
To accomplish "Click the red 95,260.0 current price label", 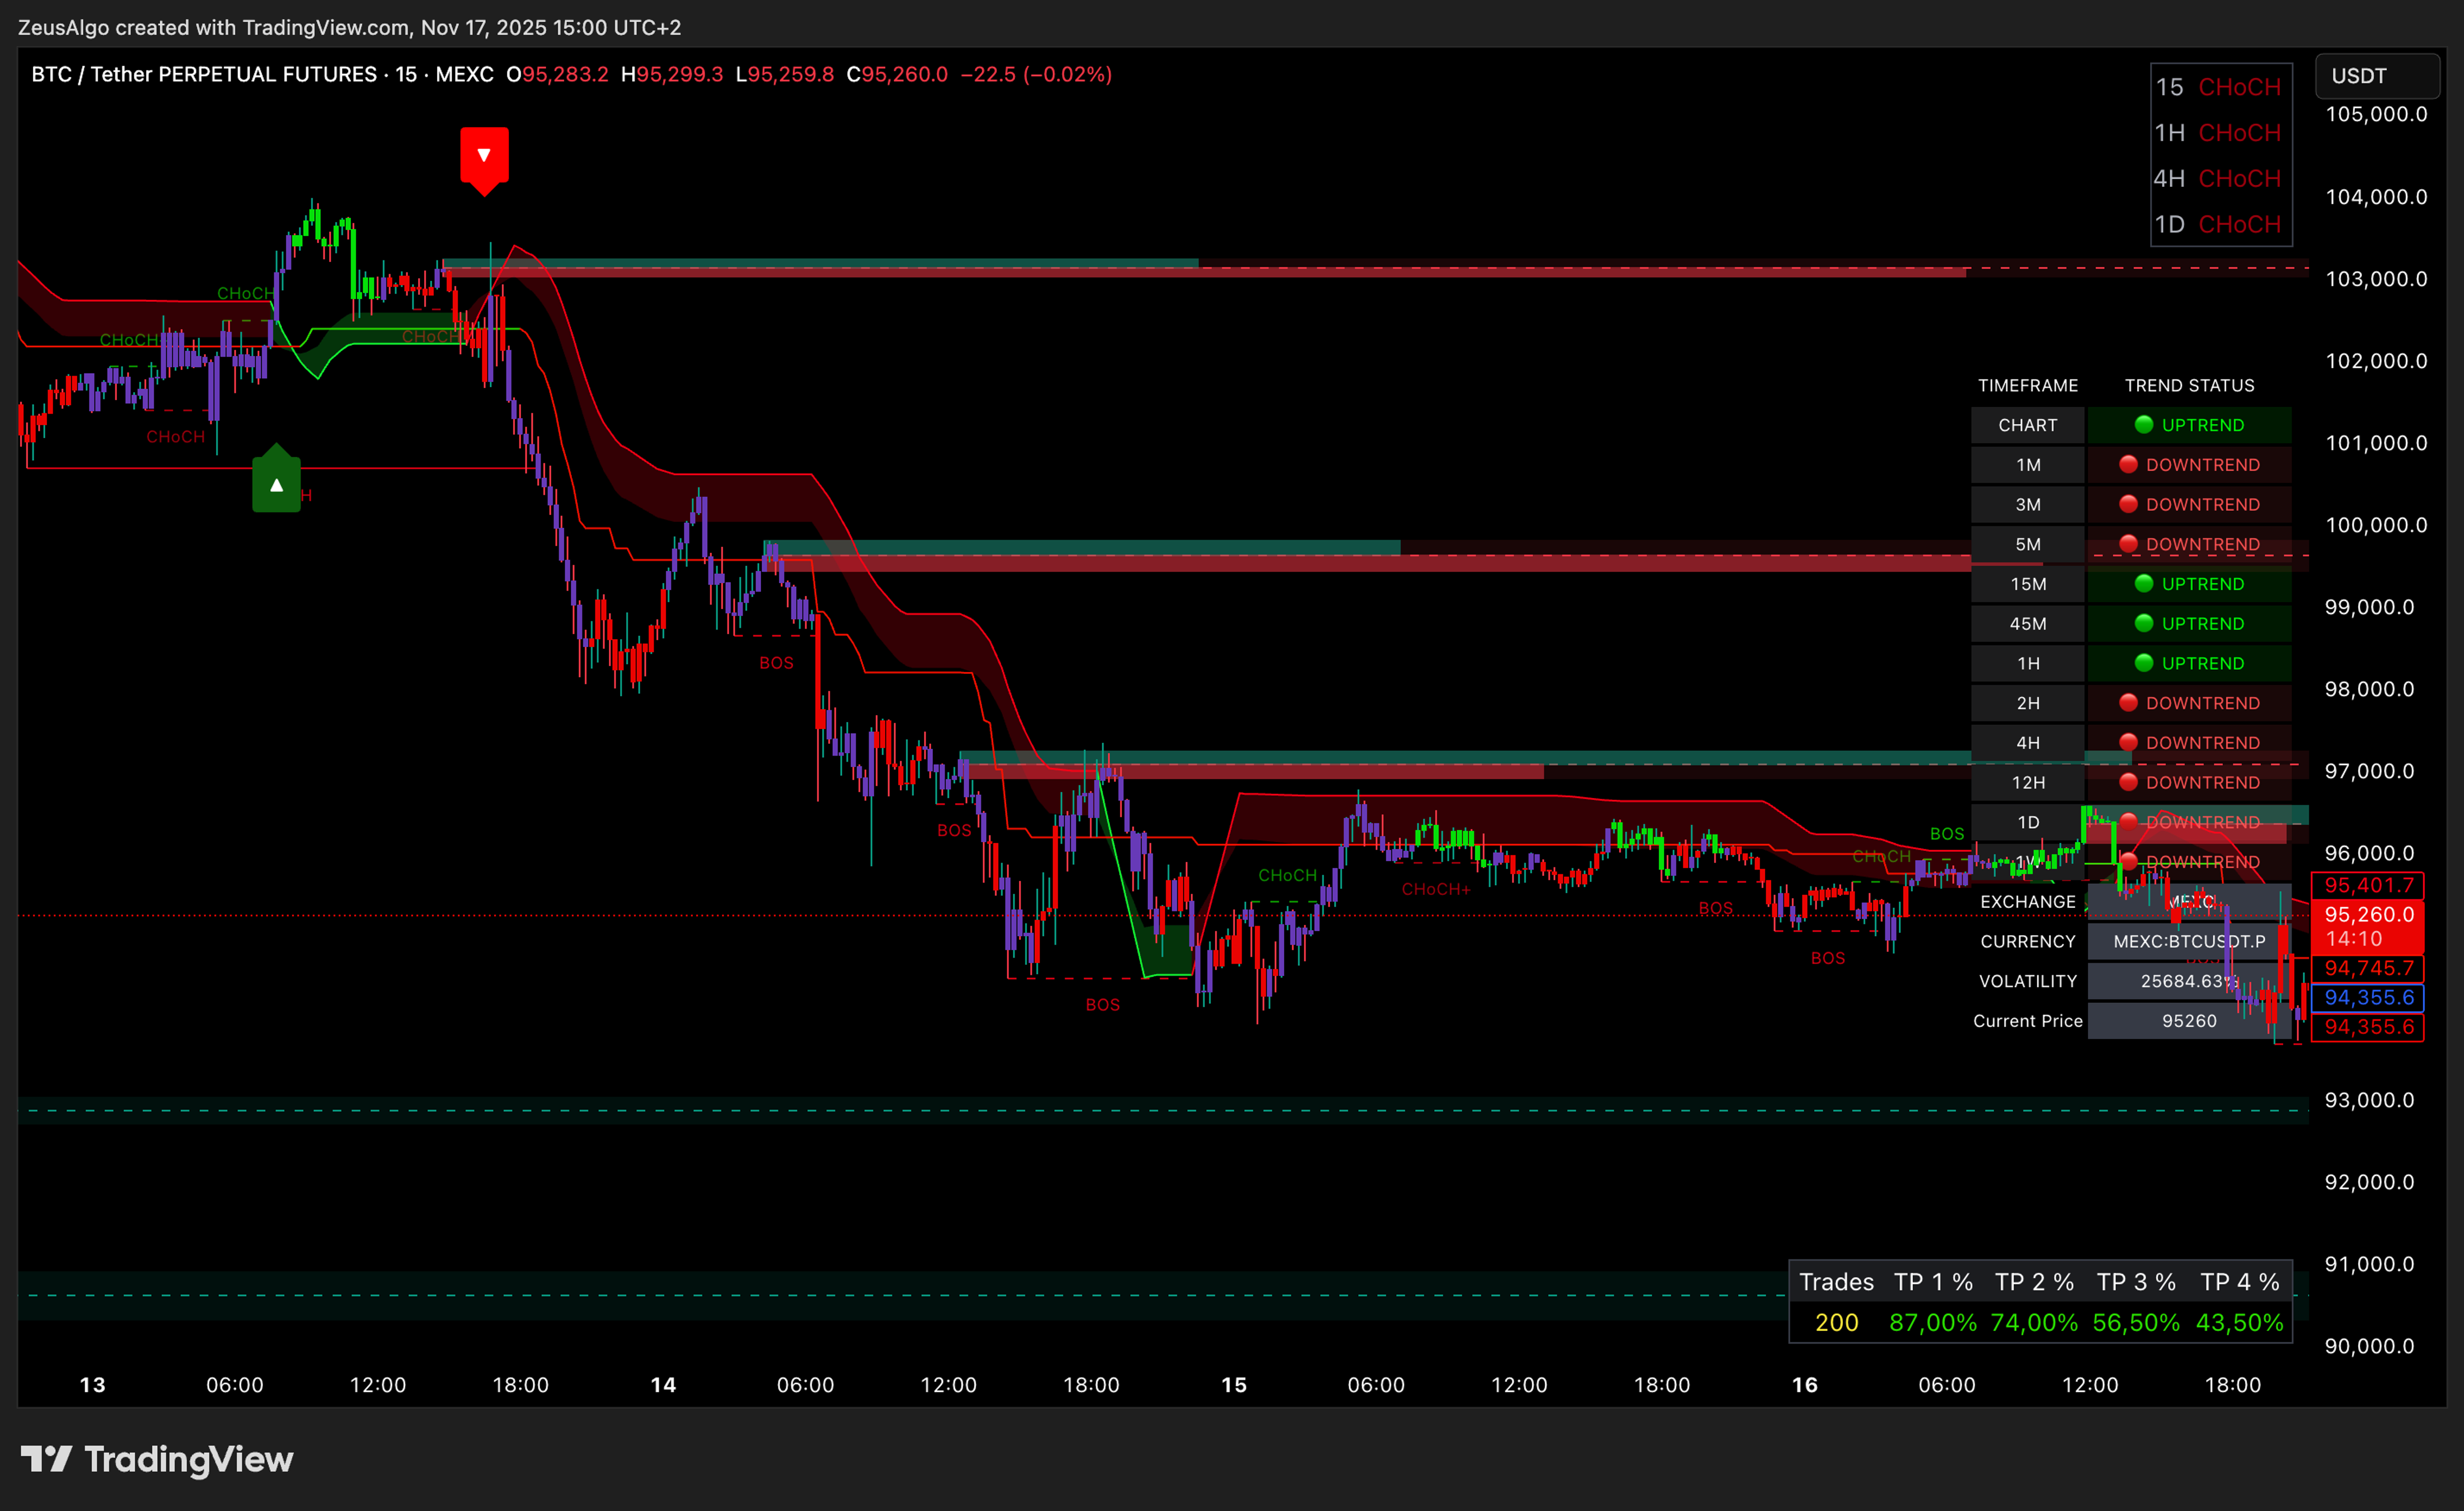I will (x=2367, y=915).
